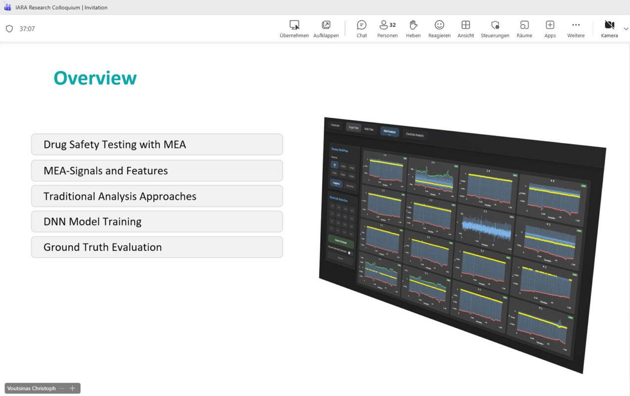Open the Chat panel
Viewport: 630px width, 396px height.
tap(362, 29)
